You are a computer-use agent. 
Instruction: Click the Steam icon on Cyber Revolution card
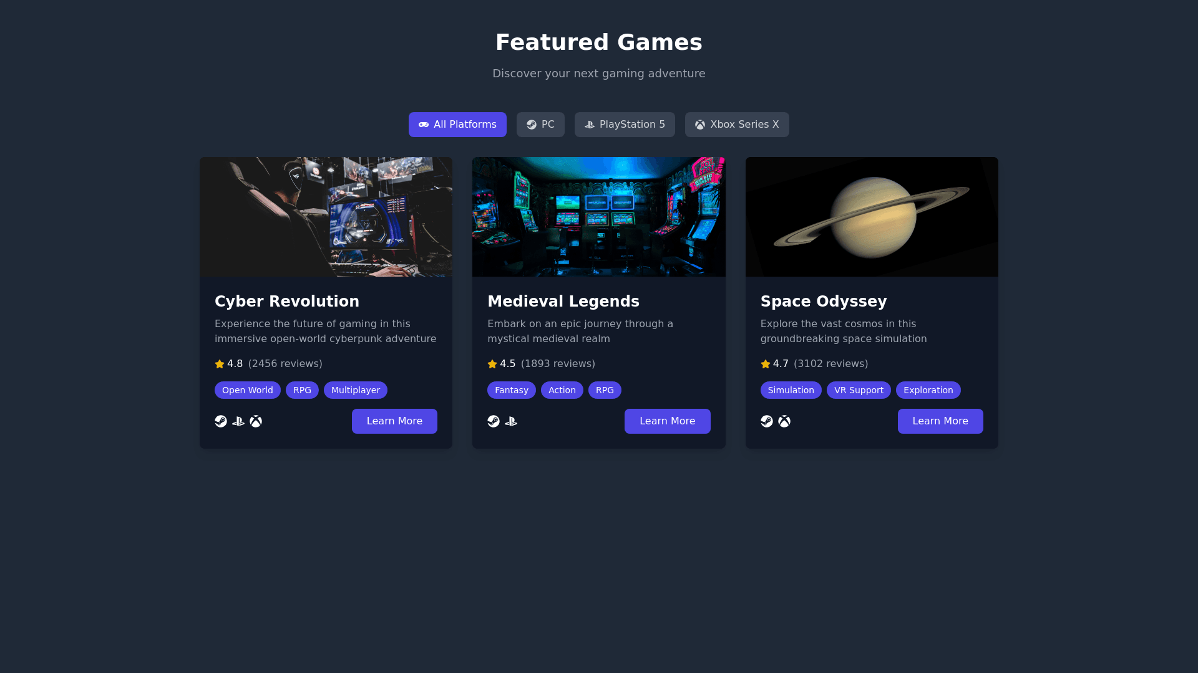221,421
